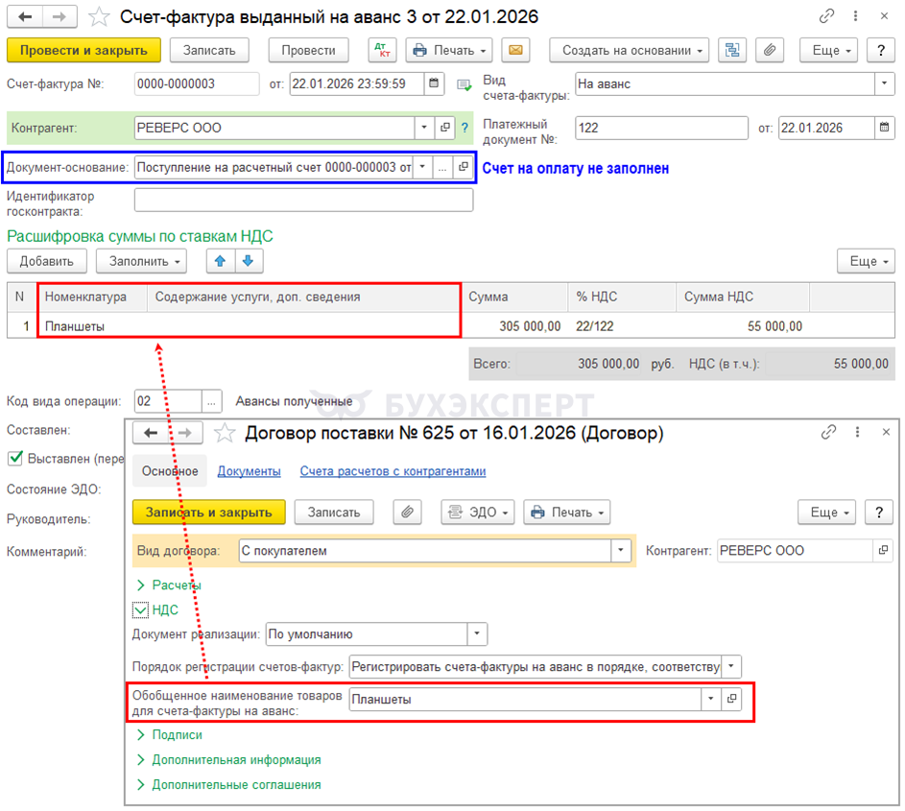The image size is (905, 811).
Task: Click Провести button
Action: [x=308, y=50]
